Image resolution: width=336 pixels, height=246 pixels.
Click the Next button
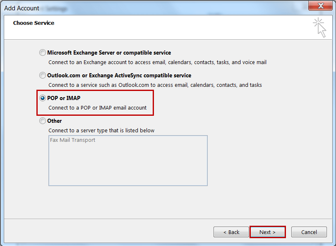pos(267,232)
